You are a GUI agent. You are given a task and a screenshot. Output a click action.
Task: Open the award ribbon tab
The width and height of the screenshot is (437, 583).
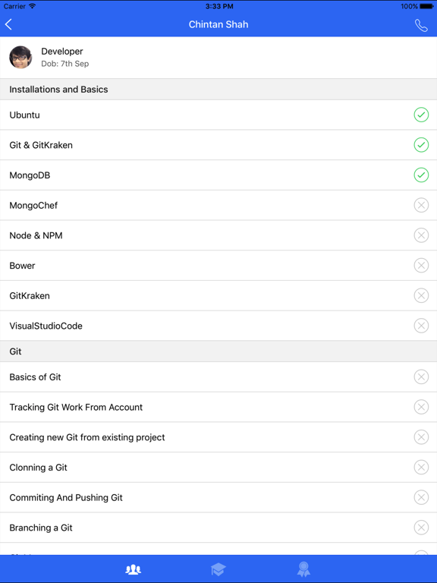tap(303, 569)
